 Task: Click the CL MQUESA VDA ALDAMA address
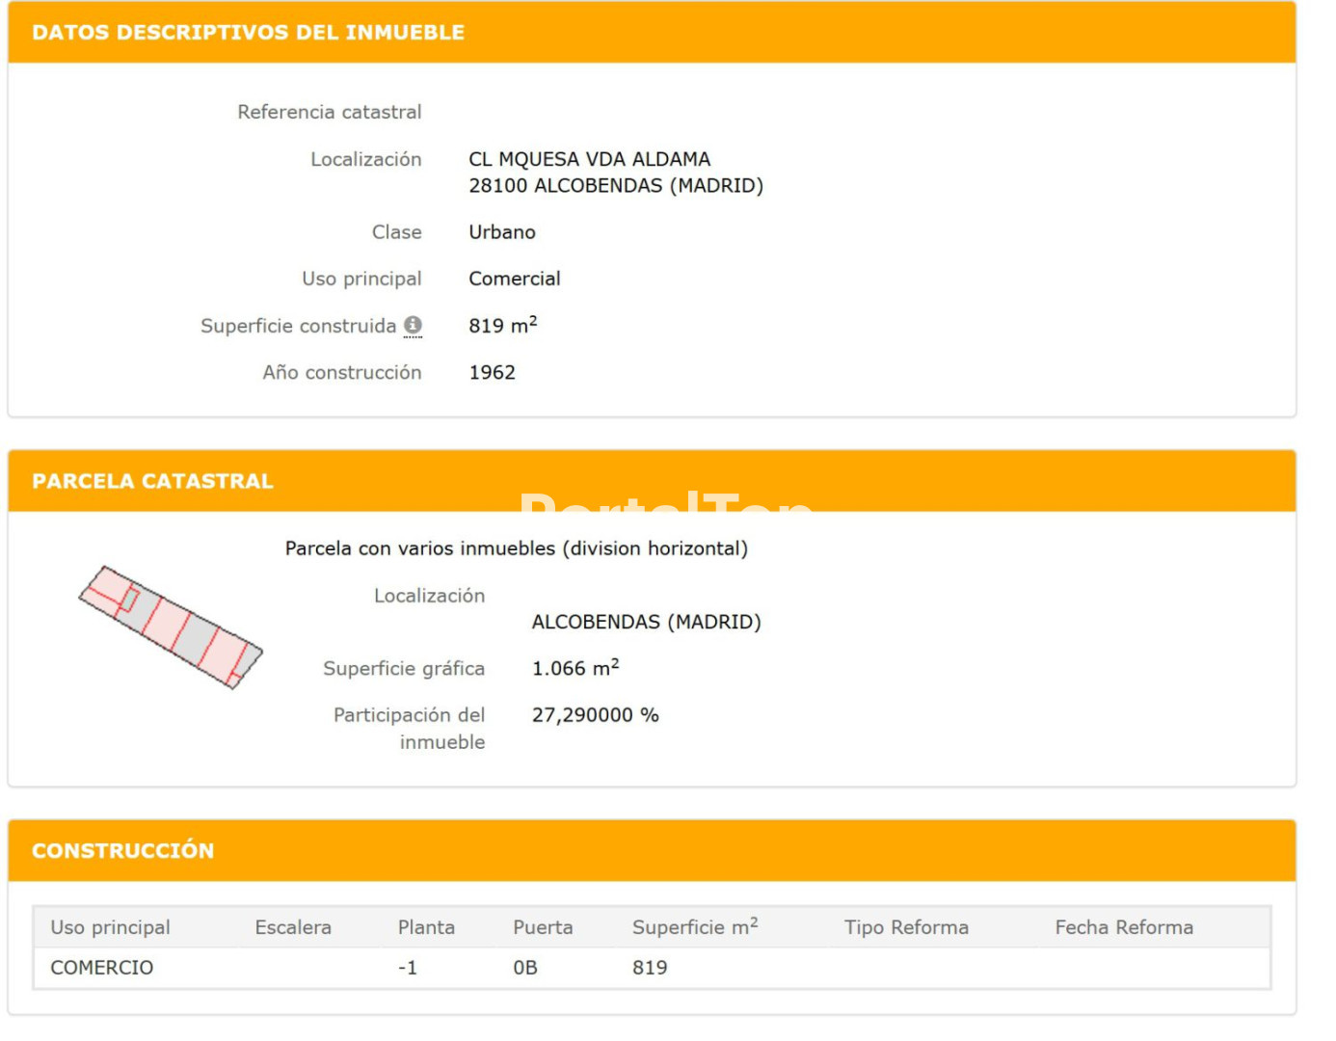pos(589,159)
